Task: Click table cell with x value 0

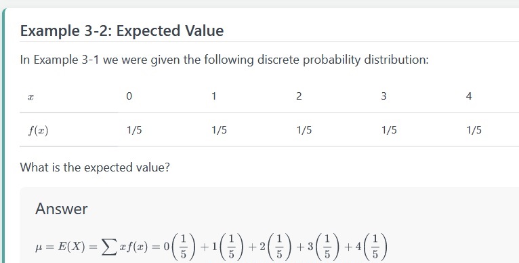Action: [x=160, y=96]
